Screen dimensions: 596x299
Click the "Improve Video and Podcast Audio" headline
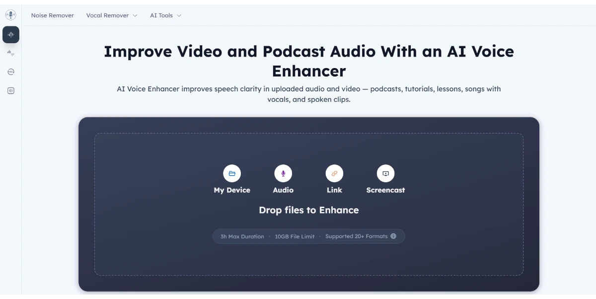(309, 61)
